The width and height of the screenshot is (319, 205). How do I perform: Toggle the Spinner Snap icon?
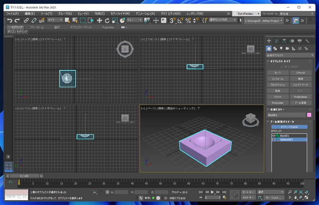coord(196,20)
